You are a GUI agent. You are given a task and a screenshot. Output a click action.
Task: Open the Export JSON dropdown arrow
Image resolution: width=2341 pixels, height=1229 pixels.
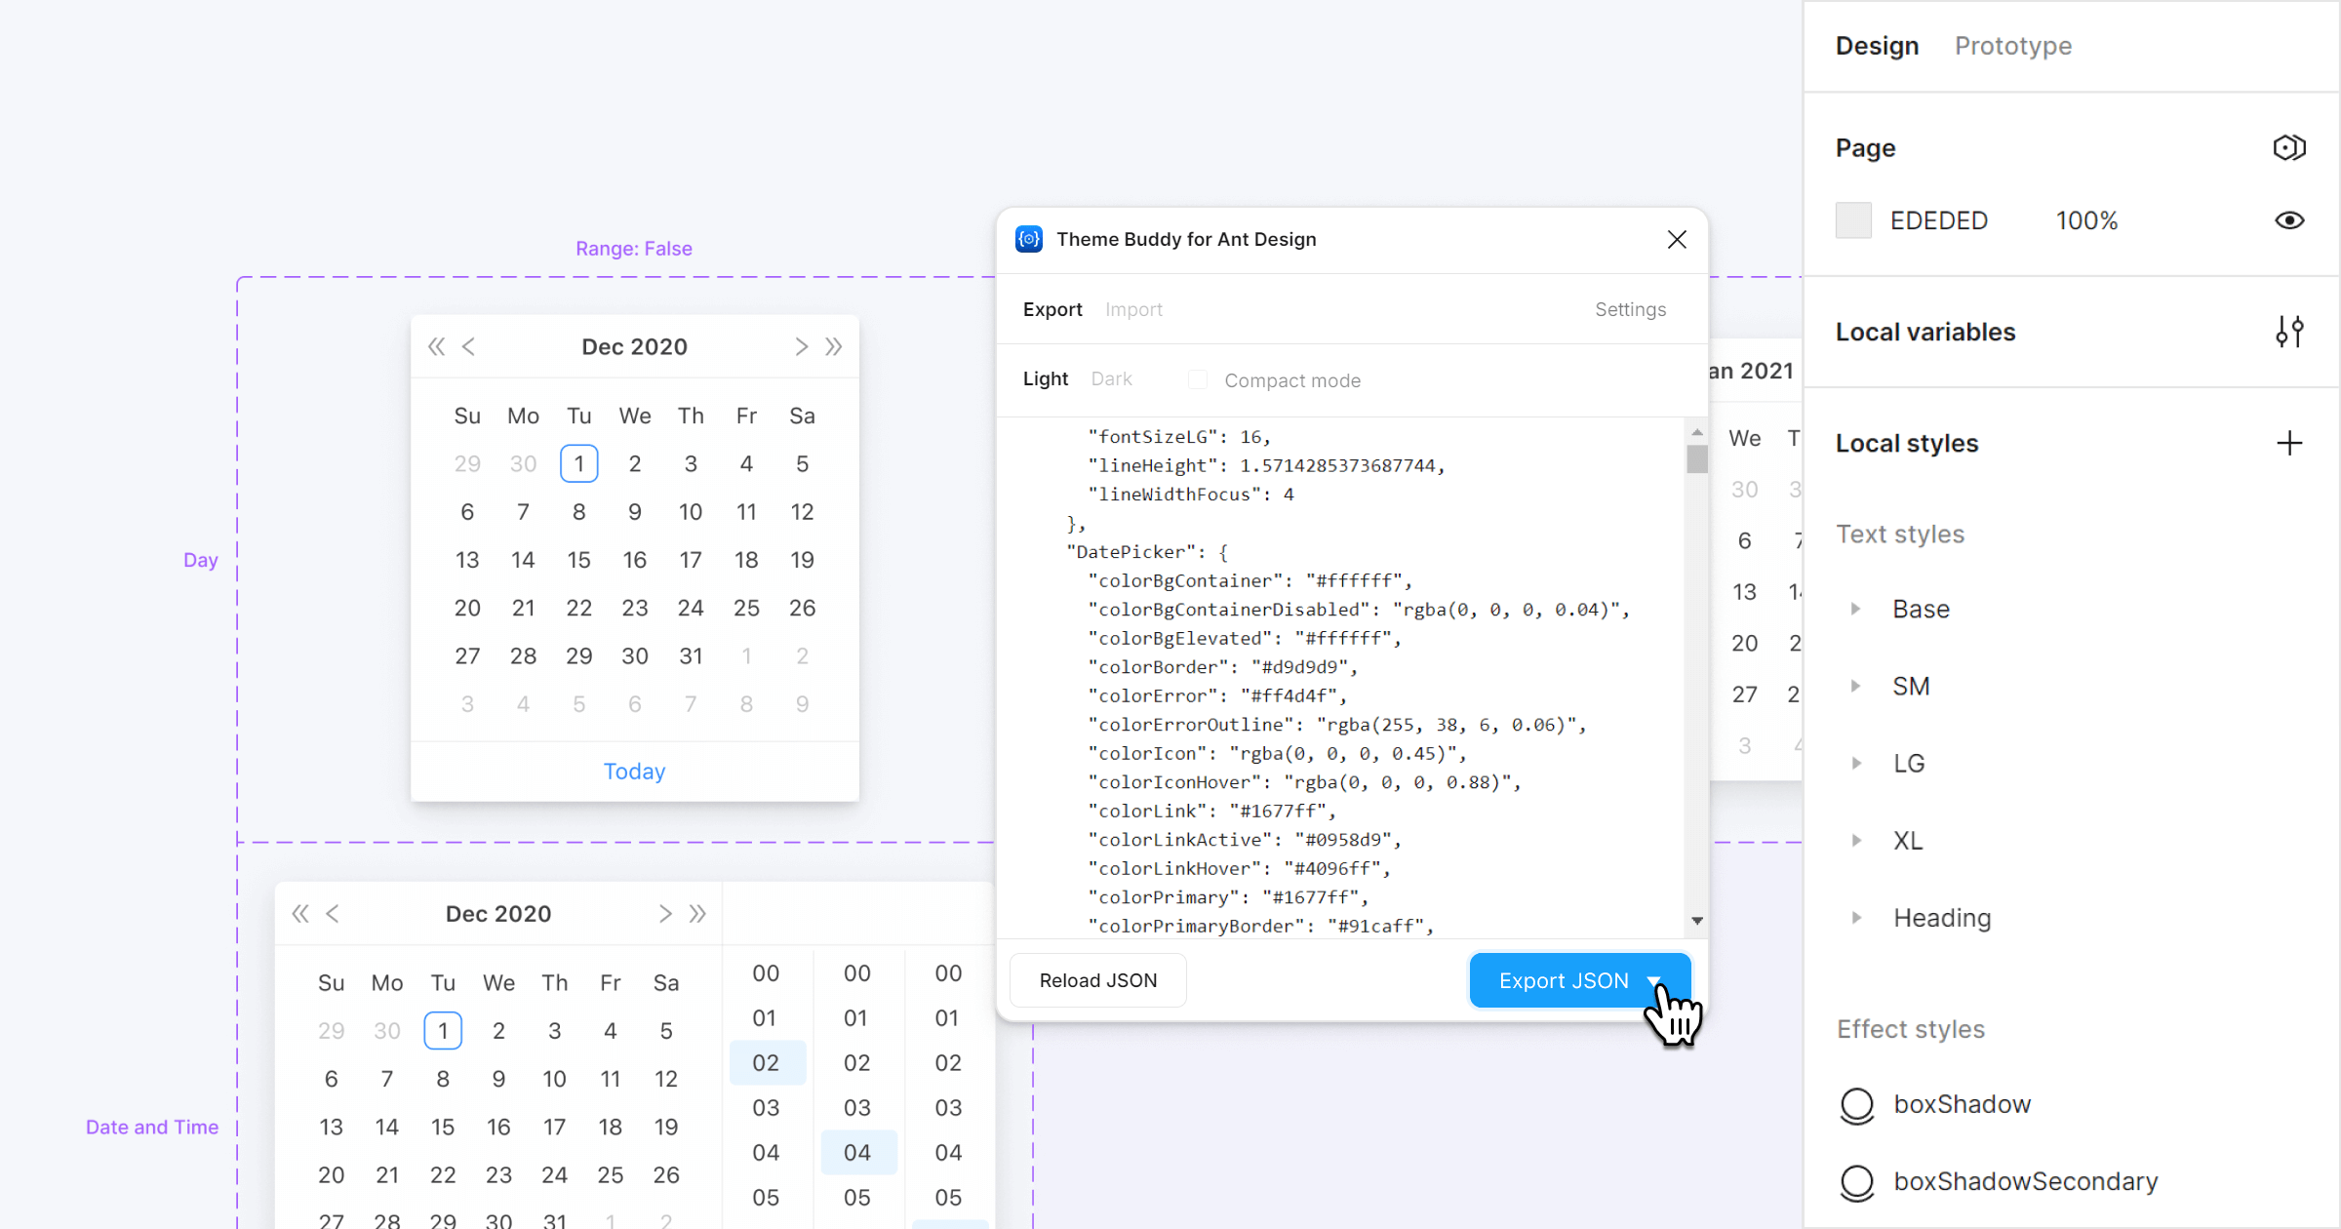point(1654,980)
